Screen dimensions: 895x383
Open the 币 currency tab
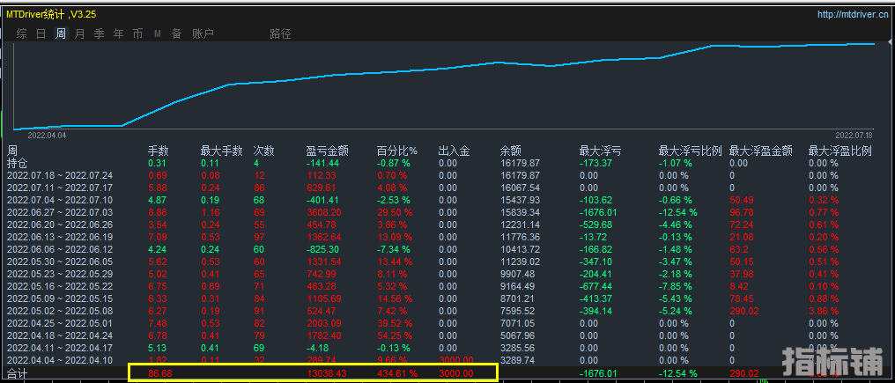point(137,33)
